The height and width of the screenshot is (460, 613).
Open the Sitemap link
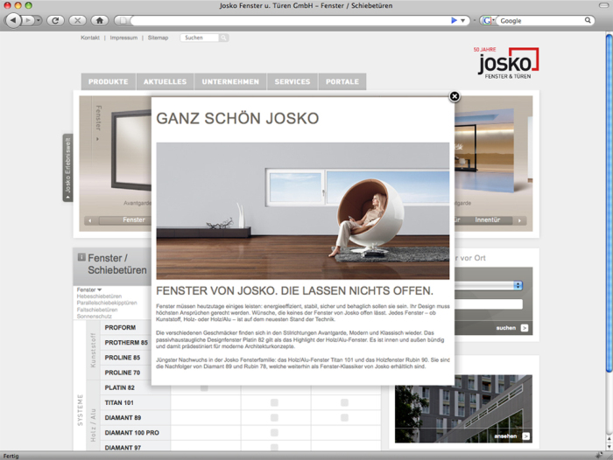click(x=158, y=38)
